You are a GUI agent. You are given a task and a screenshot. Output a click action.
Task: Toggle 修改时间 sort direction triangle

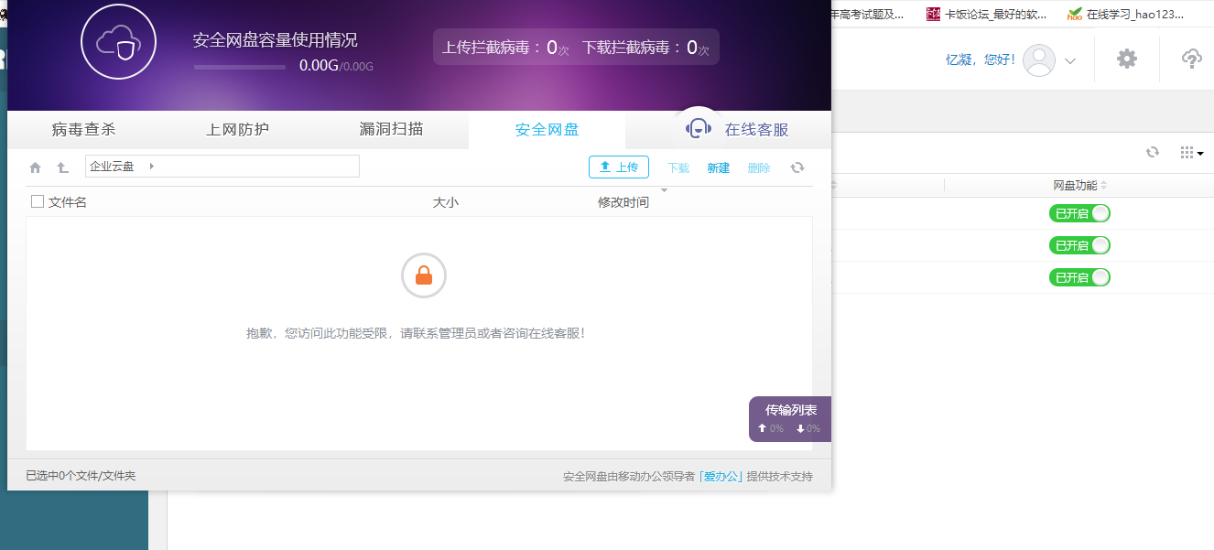(x=664, y=191)
